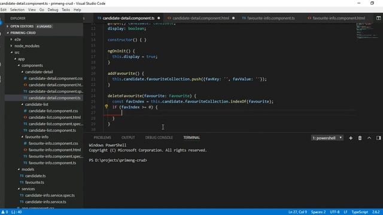Open candidate-info.service.ts in explorer
Screen dimensions: 383x215
tap(45, 202)
